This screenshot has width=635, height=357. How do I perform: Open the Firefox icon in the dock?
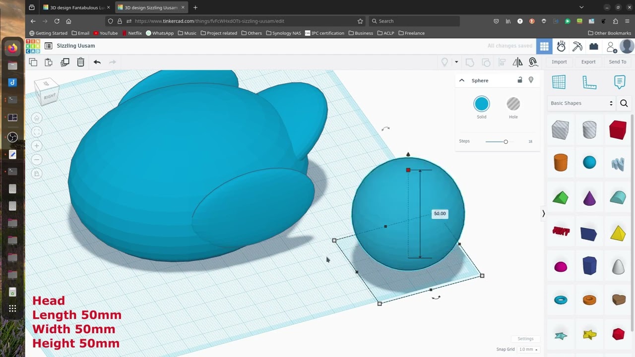tap(12, 48)
